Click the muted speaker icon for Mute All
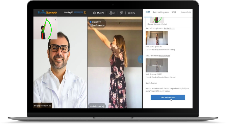This screenshot has width=226, height=124. pos(95,13)
